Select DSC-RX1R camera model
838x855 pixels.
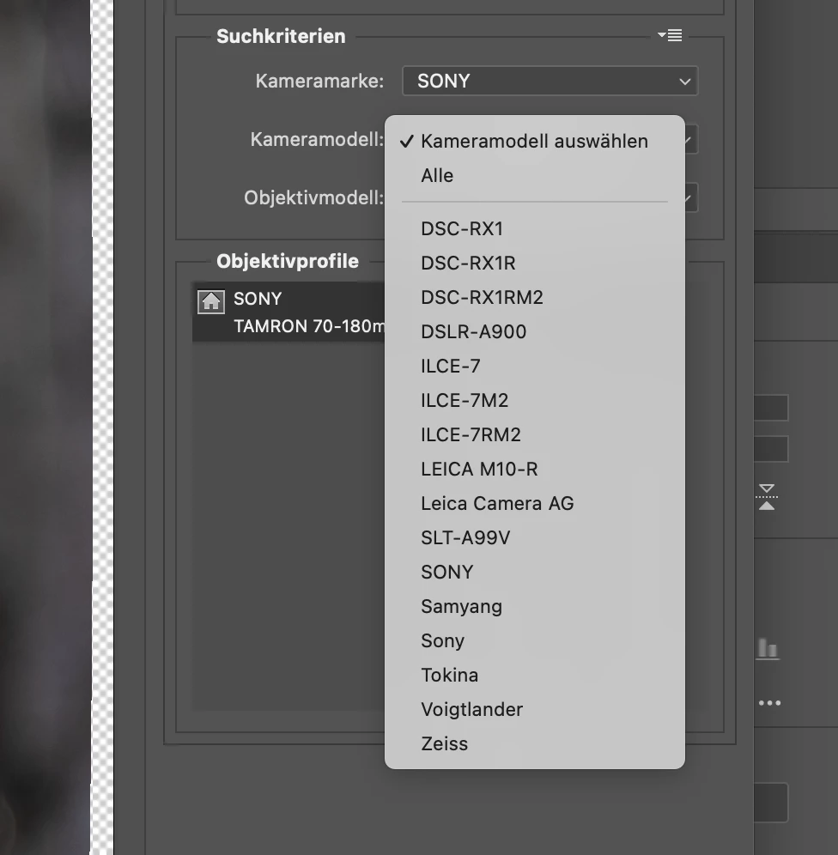(x=534, y=263)
